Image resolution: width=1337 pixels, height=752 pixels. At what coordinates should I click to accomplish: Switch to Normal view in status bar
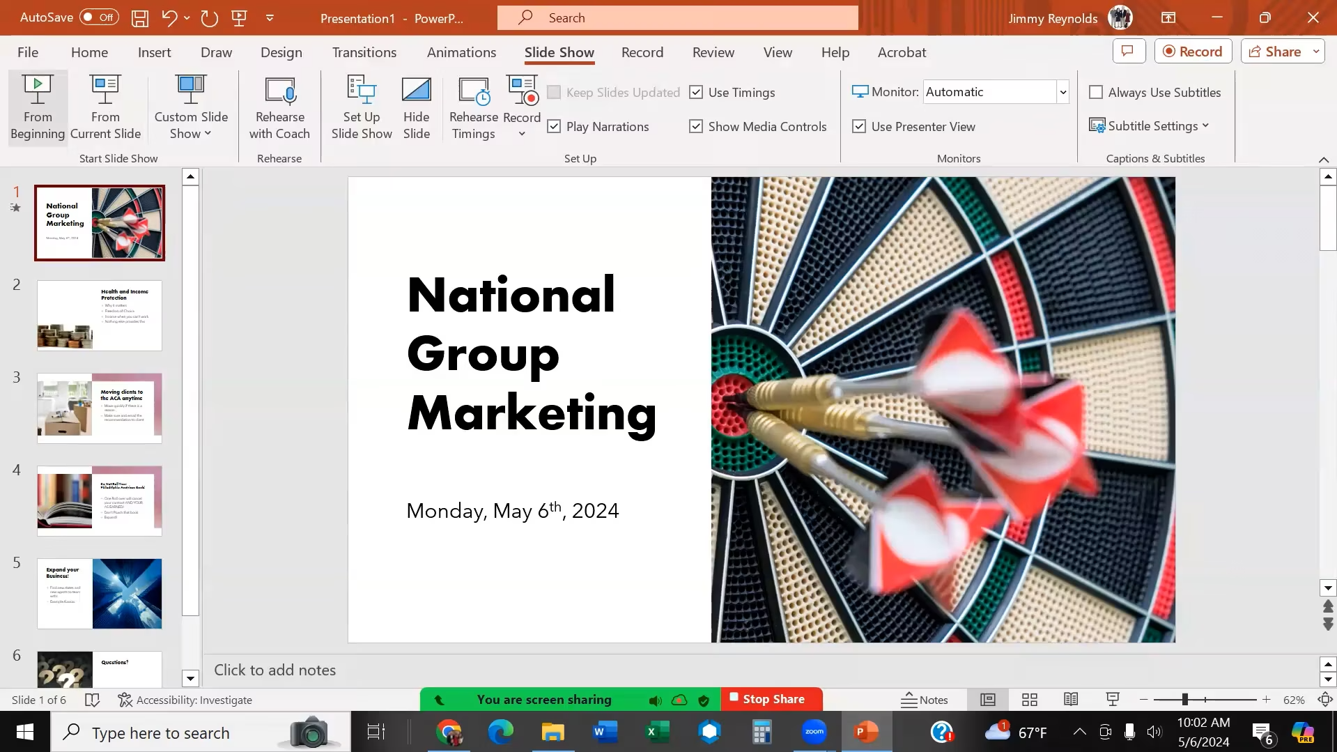click(987, 700)
